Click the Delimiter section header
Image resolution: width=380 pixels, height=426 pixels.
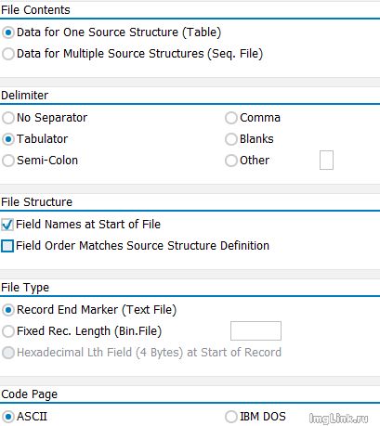click(24, 95)
